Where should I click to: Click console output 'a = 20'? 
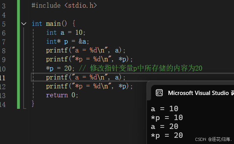(165, 127)
